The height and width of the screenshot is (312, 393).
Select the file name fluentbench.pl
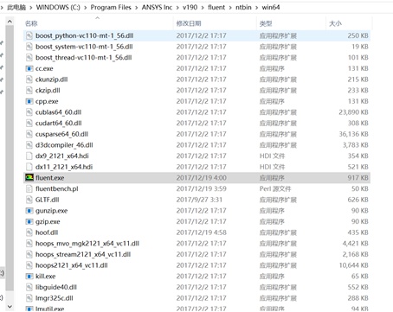(56, 188)
